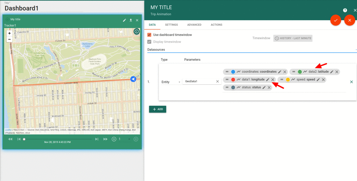
Task: Edit the data1 longitude key
Action: click(x=267, y=79)
